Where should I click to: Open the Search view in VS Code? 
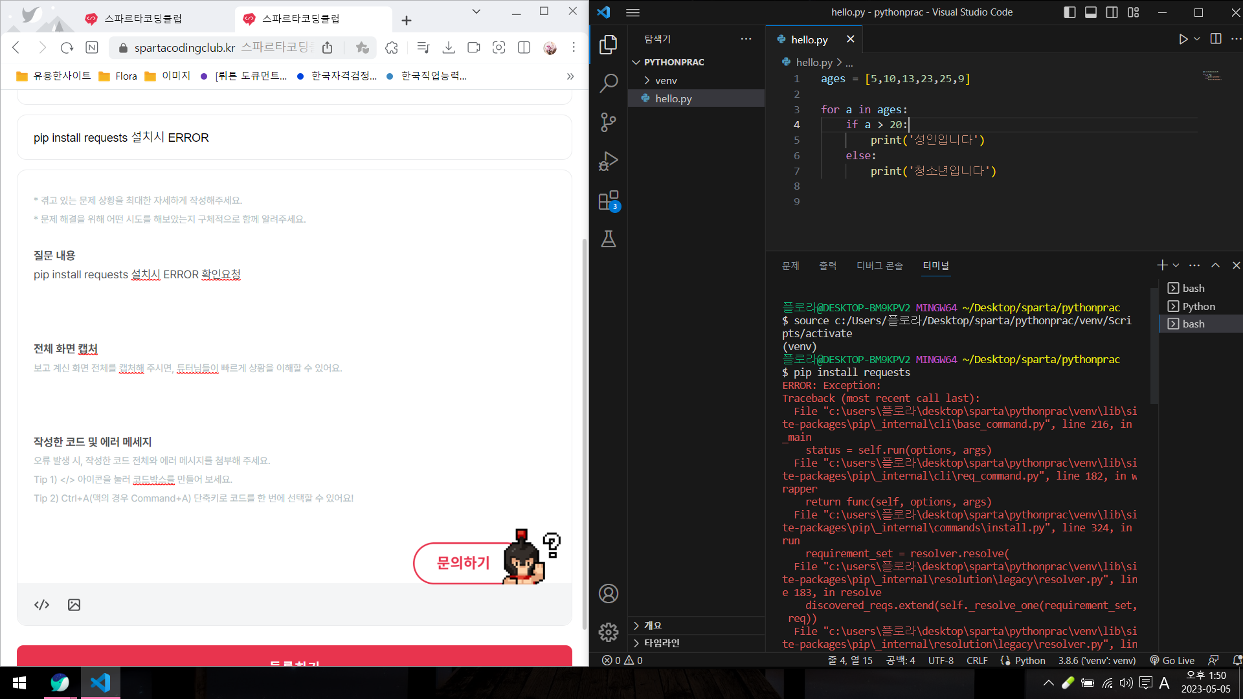coord(608,83)
